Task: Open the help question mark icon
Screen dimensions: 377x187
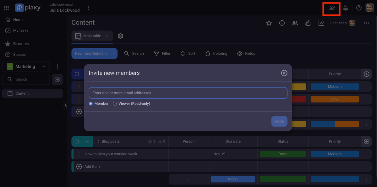Action: (359, 8)
